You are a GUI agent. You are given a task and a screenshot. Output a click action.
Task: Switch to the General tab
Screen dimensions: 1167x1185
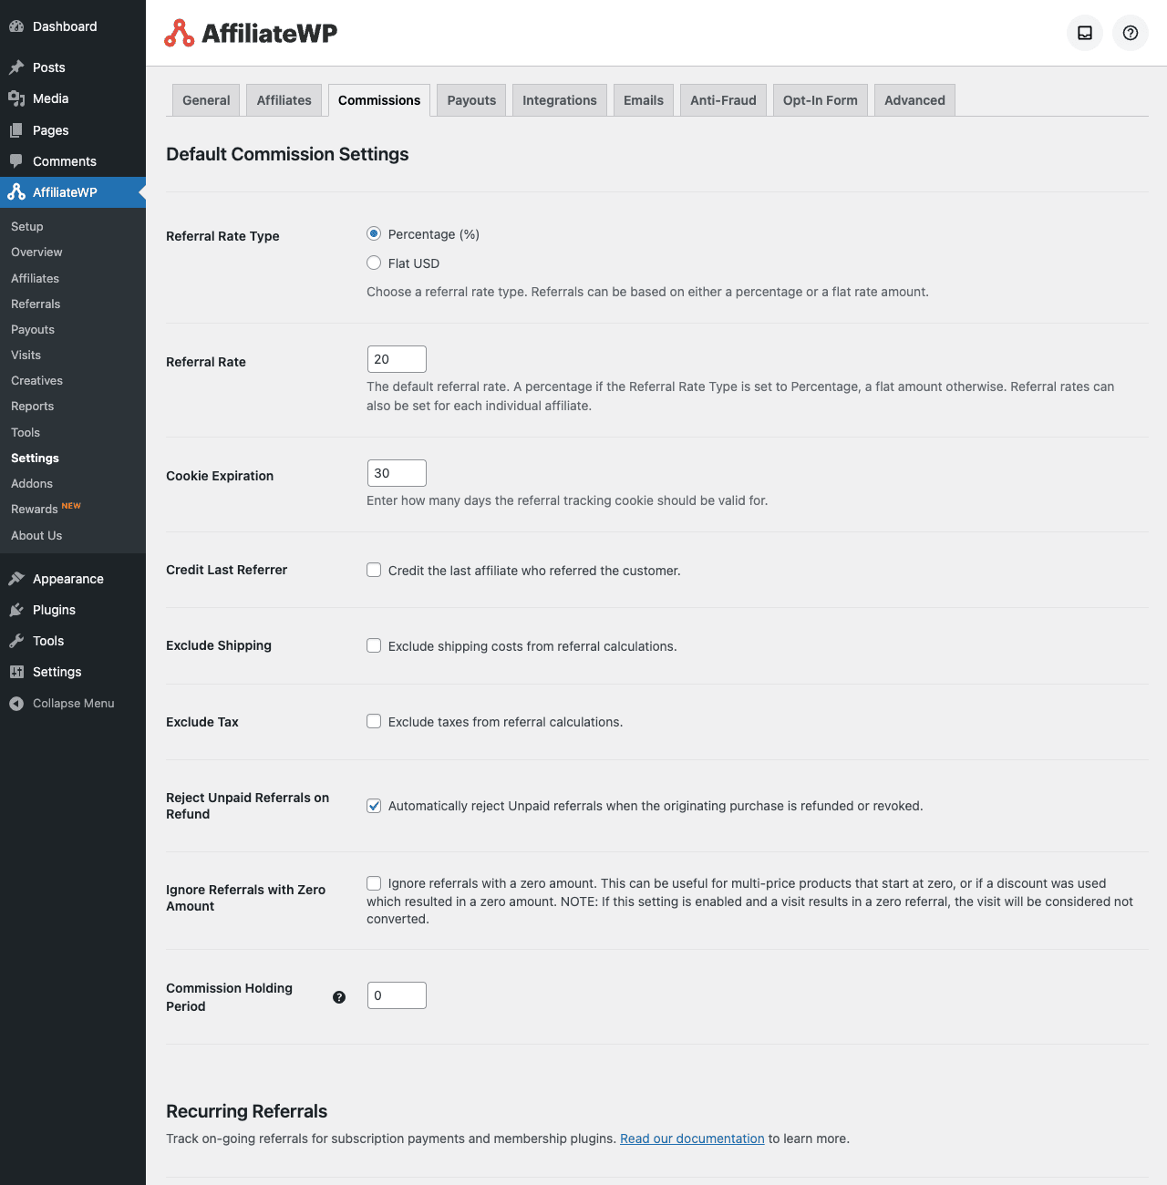[x=206, y=100]
